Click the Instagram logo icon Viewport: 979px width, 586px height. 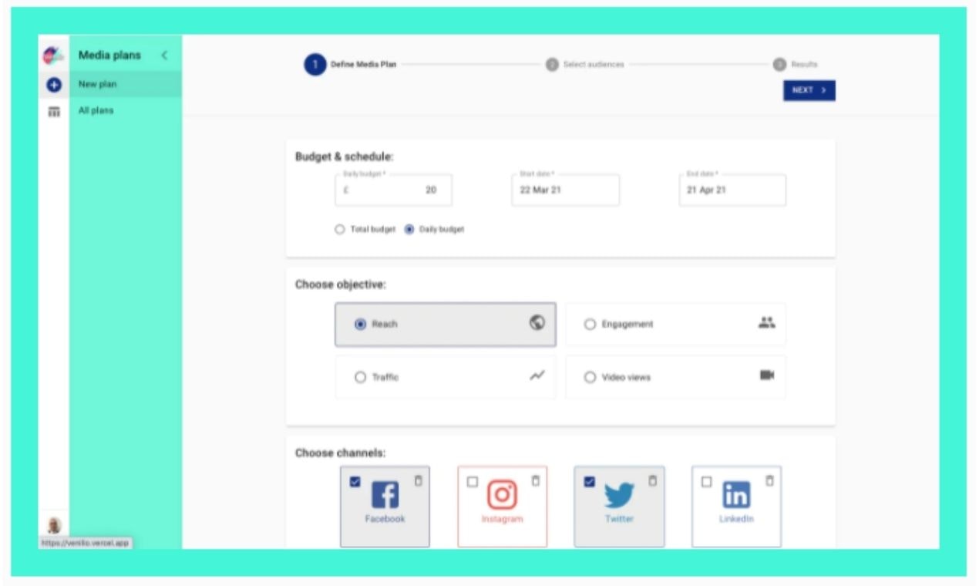coord(502,494)
